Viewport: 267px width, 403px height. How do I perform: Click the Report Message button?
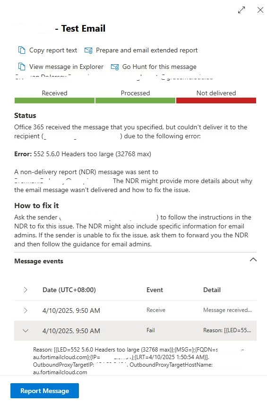(44, 391)
